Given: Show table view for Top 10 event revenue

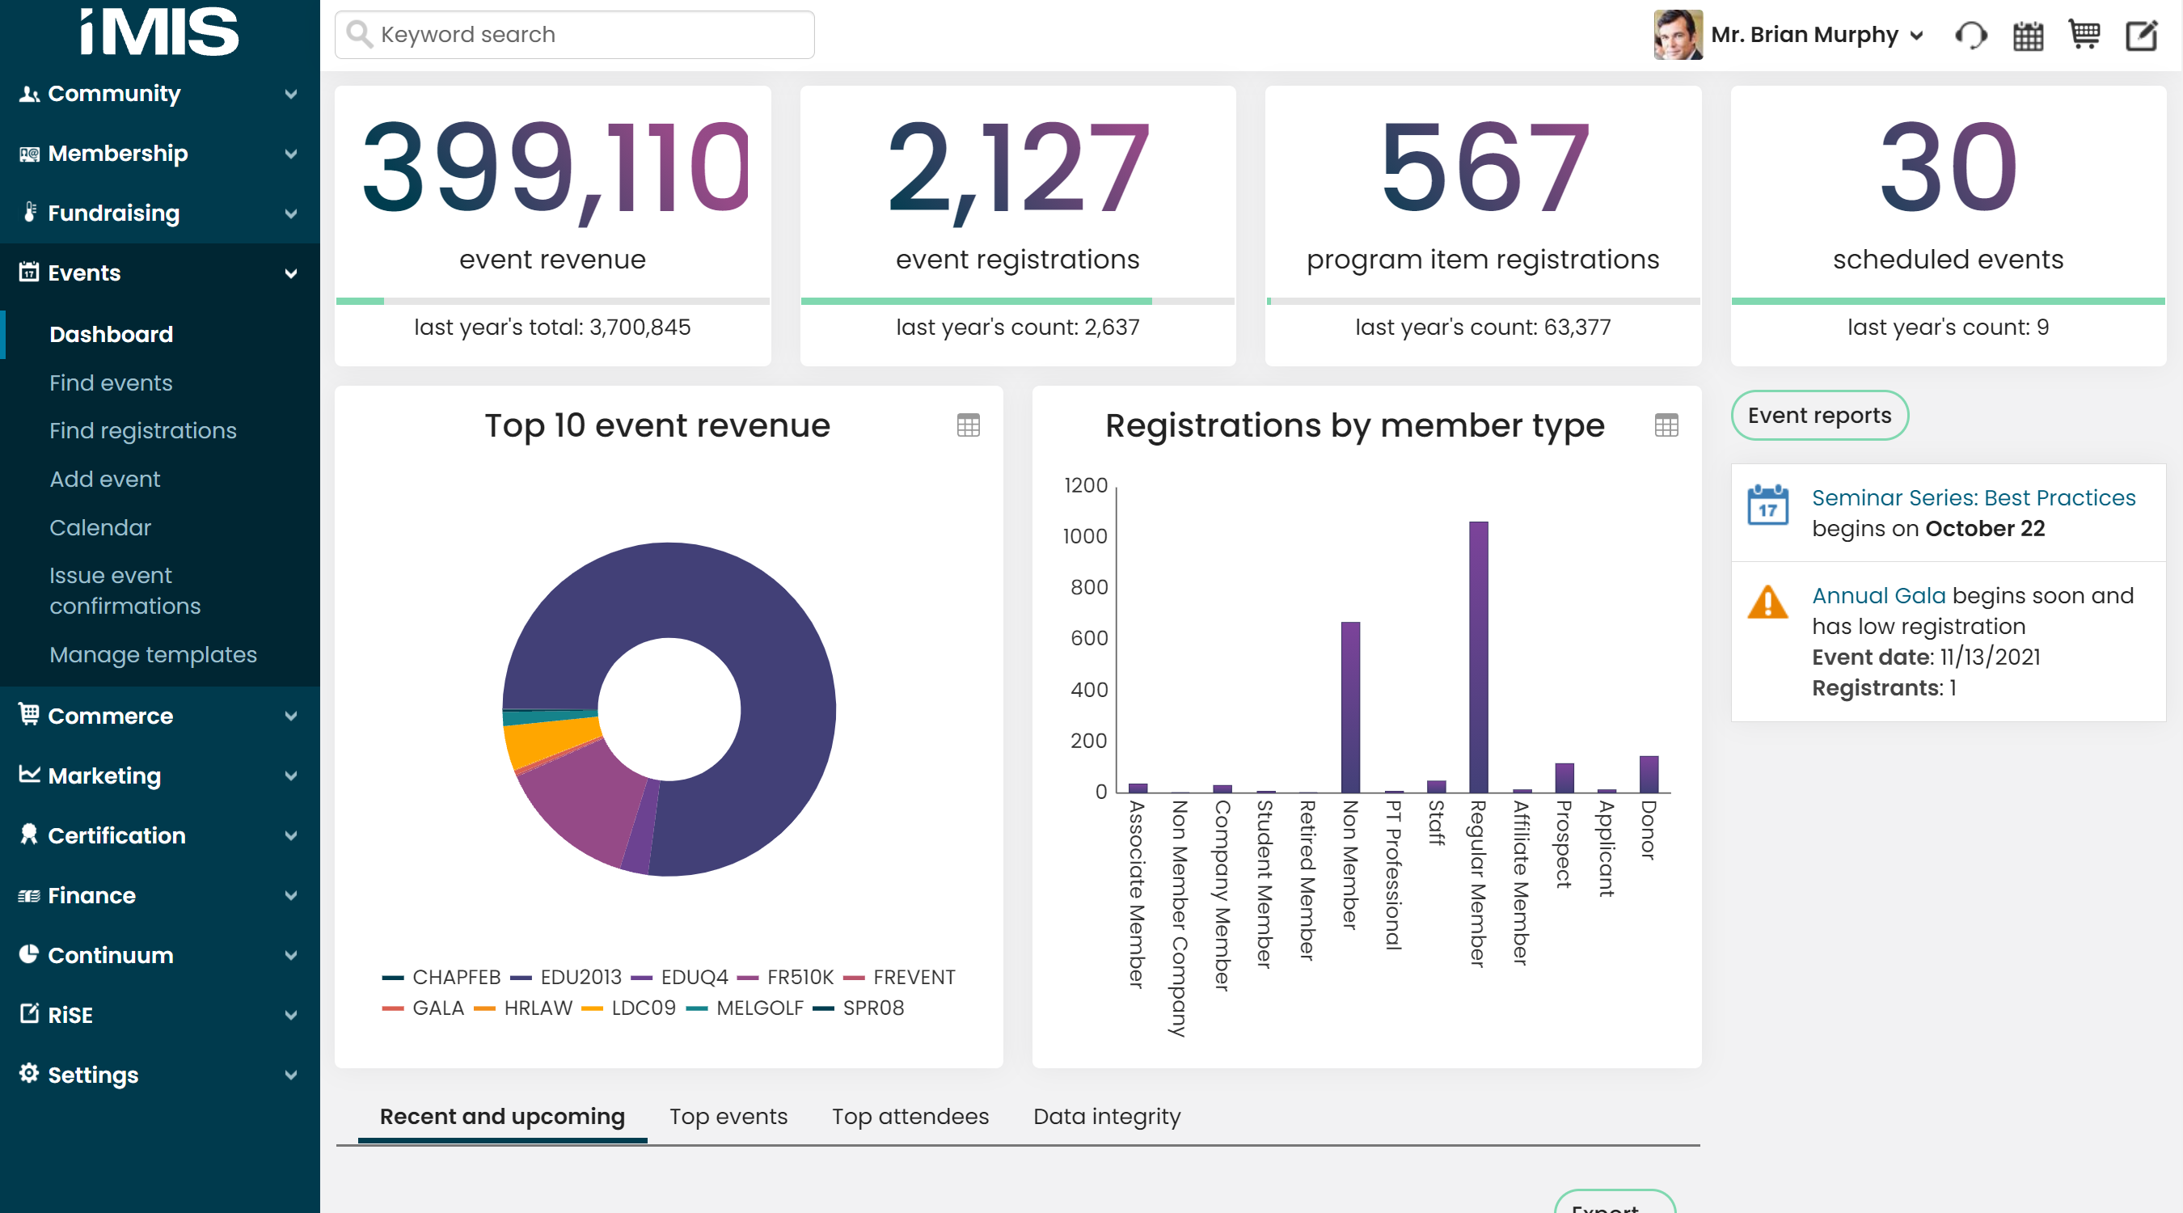Looking at the screenshot, I should point(968,425).
